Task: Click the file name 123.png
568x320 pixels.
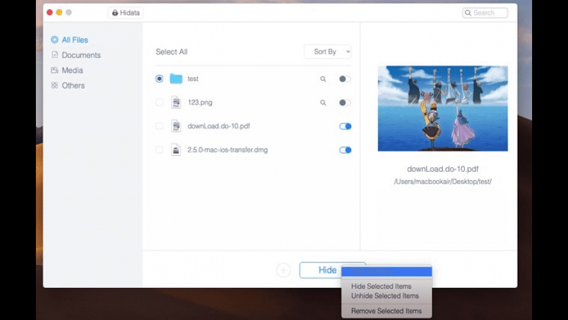Action: (200, 103)
